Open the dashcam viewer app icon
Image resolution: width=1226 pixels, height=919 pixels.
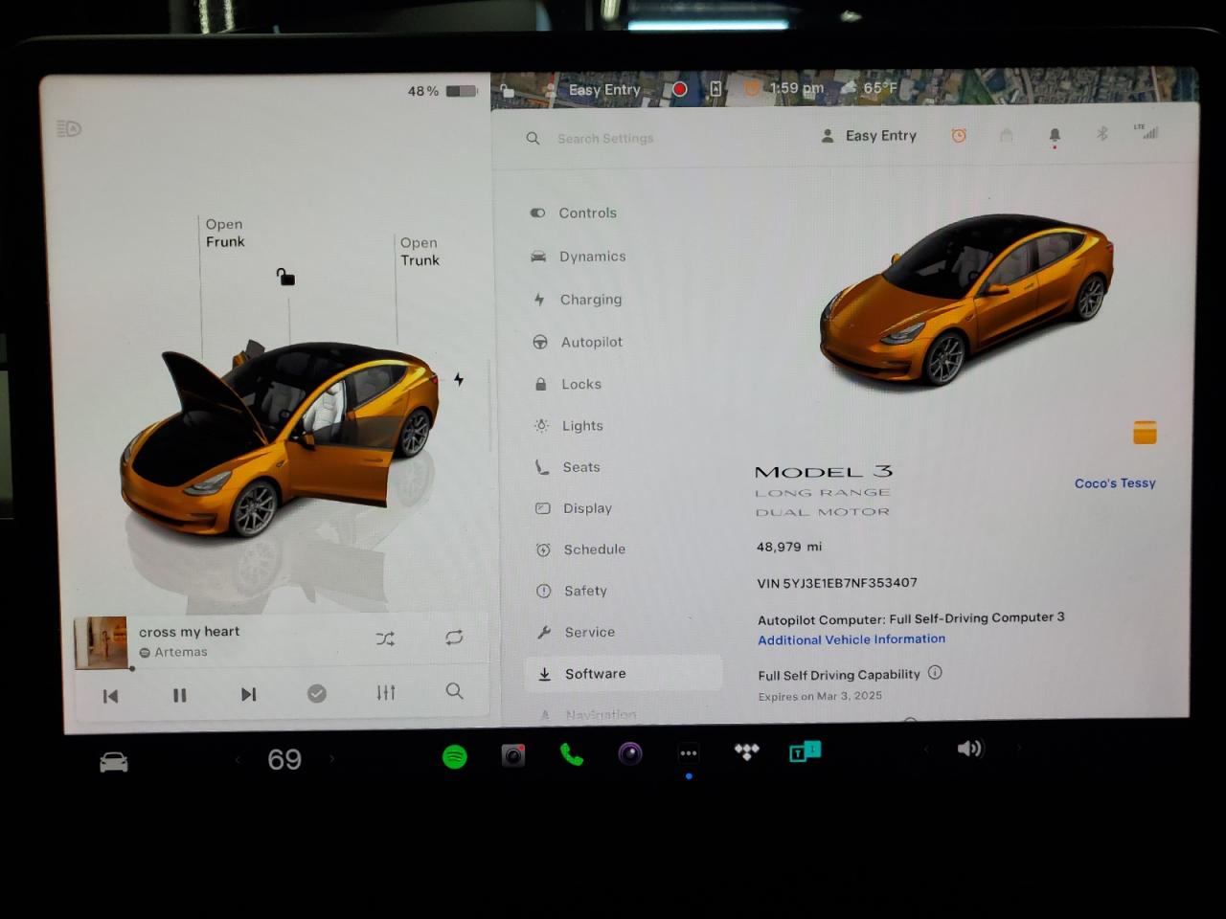coord(513,756)
